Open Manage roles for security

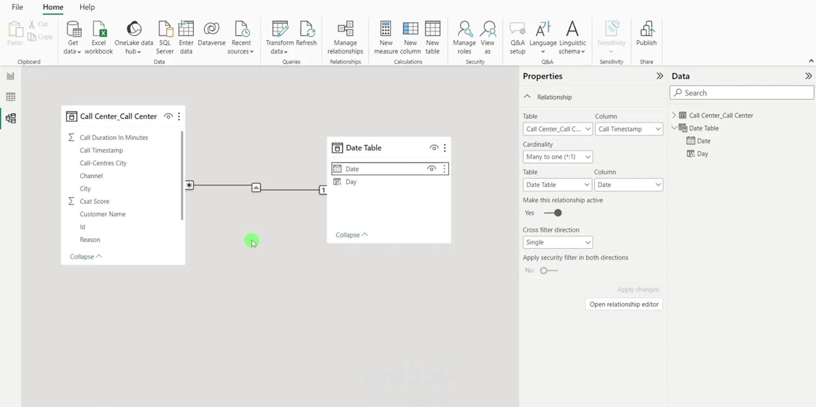coord(464,37)
